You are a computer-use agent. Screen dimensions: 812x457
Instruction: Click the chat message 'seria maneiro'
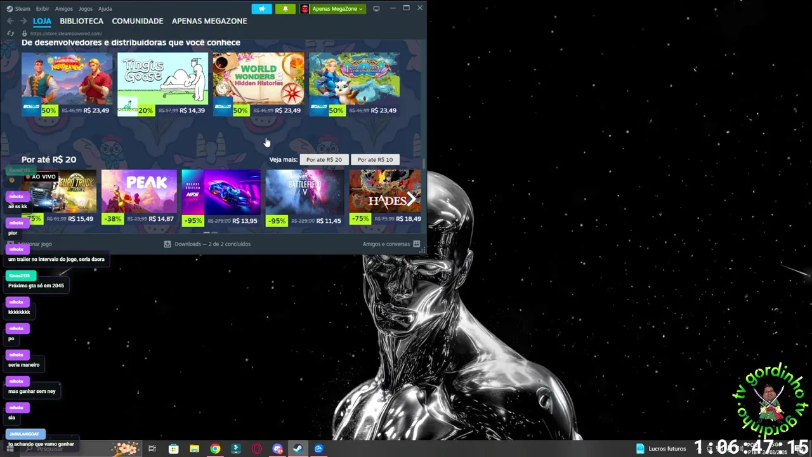[x=24, y=365]
